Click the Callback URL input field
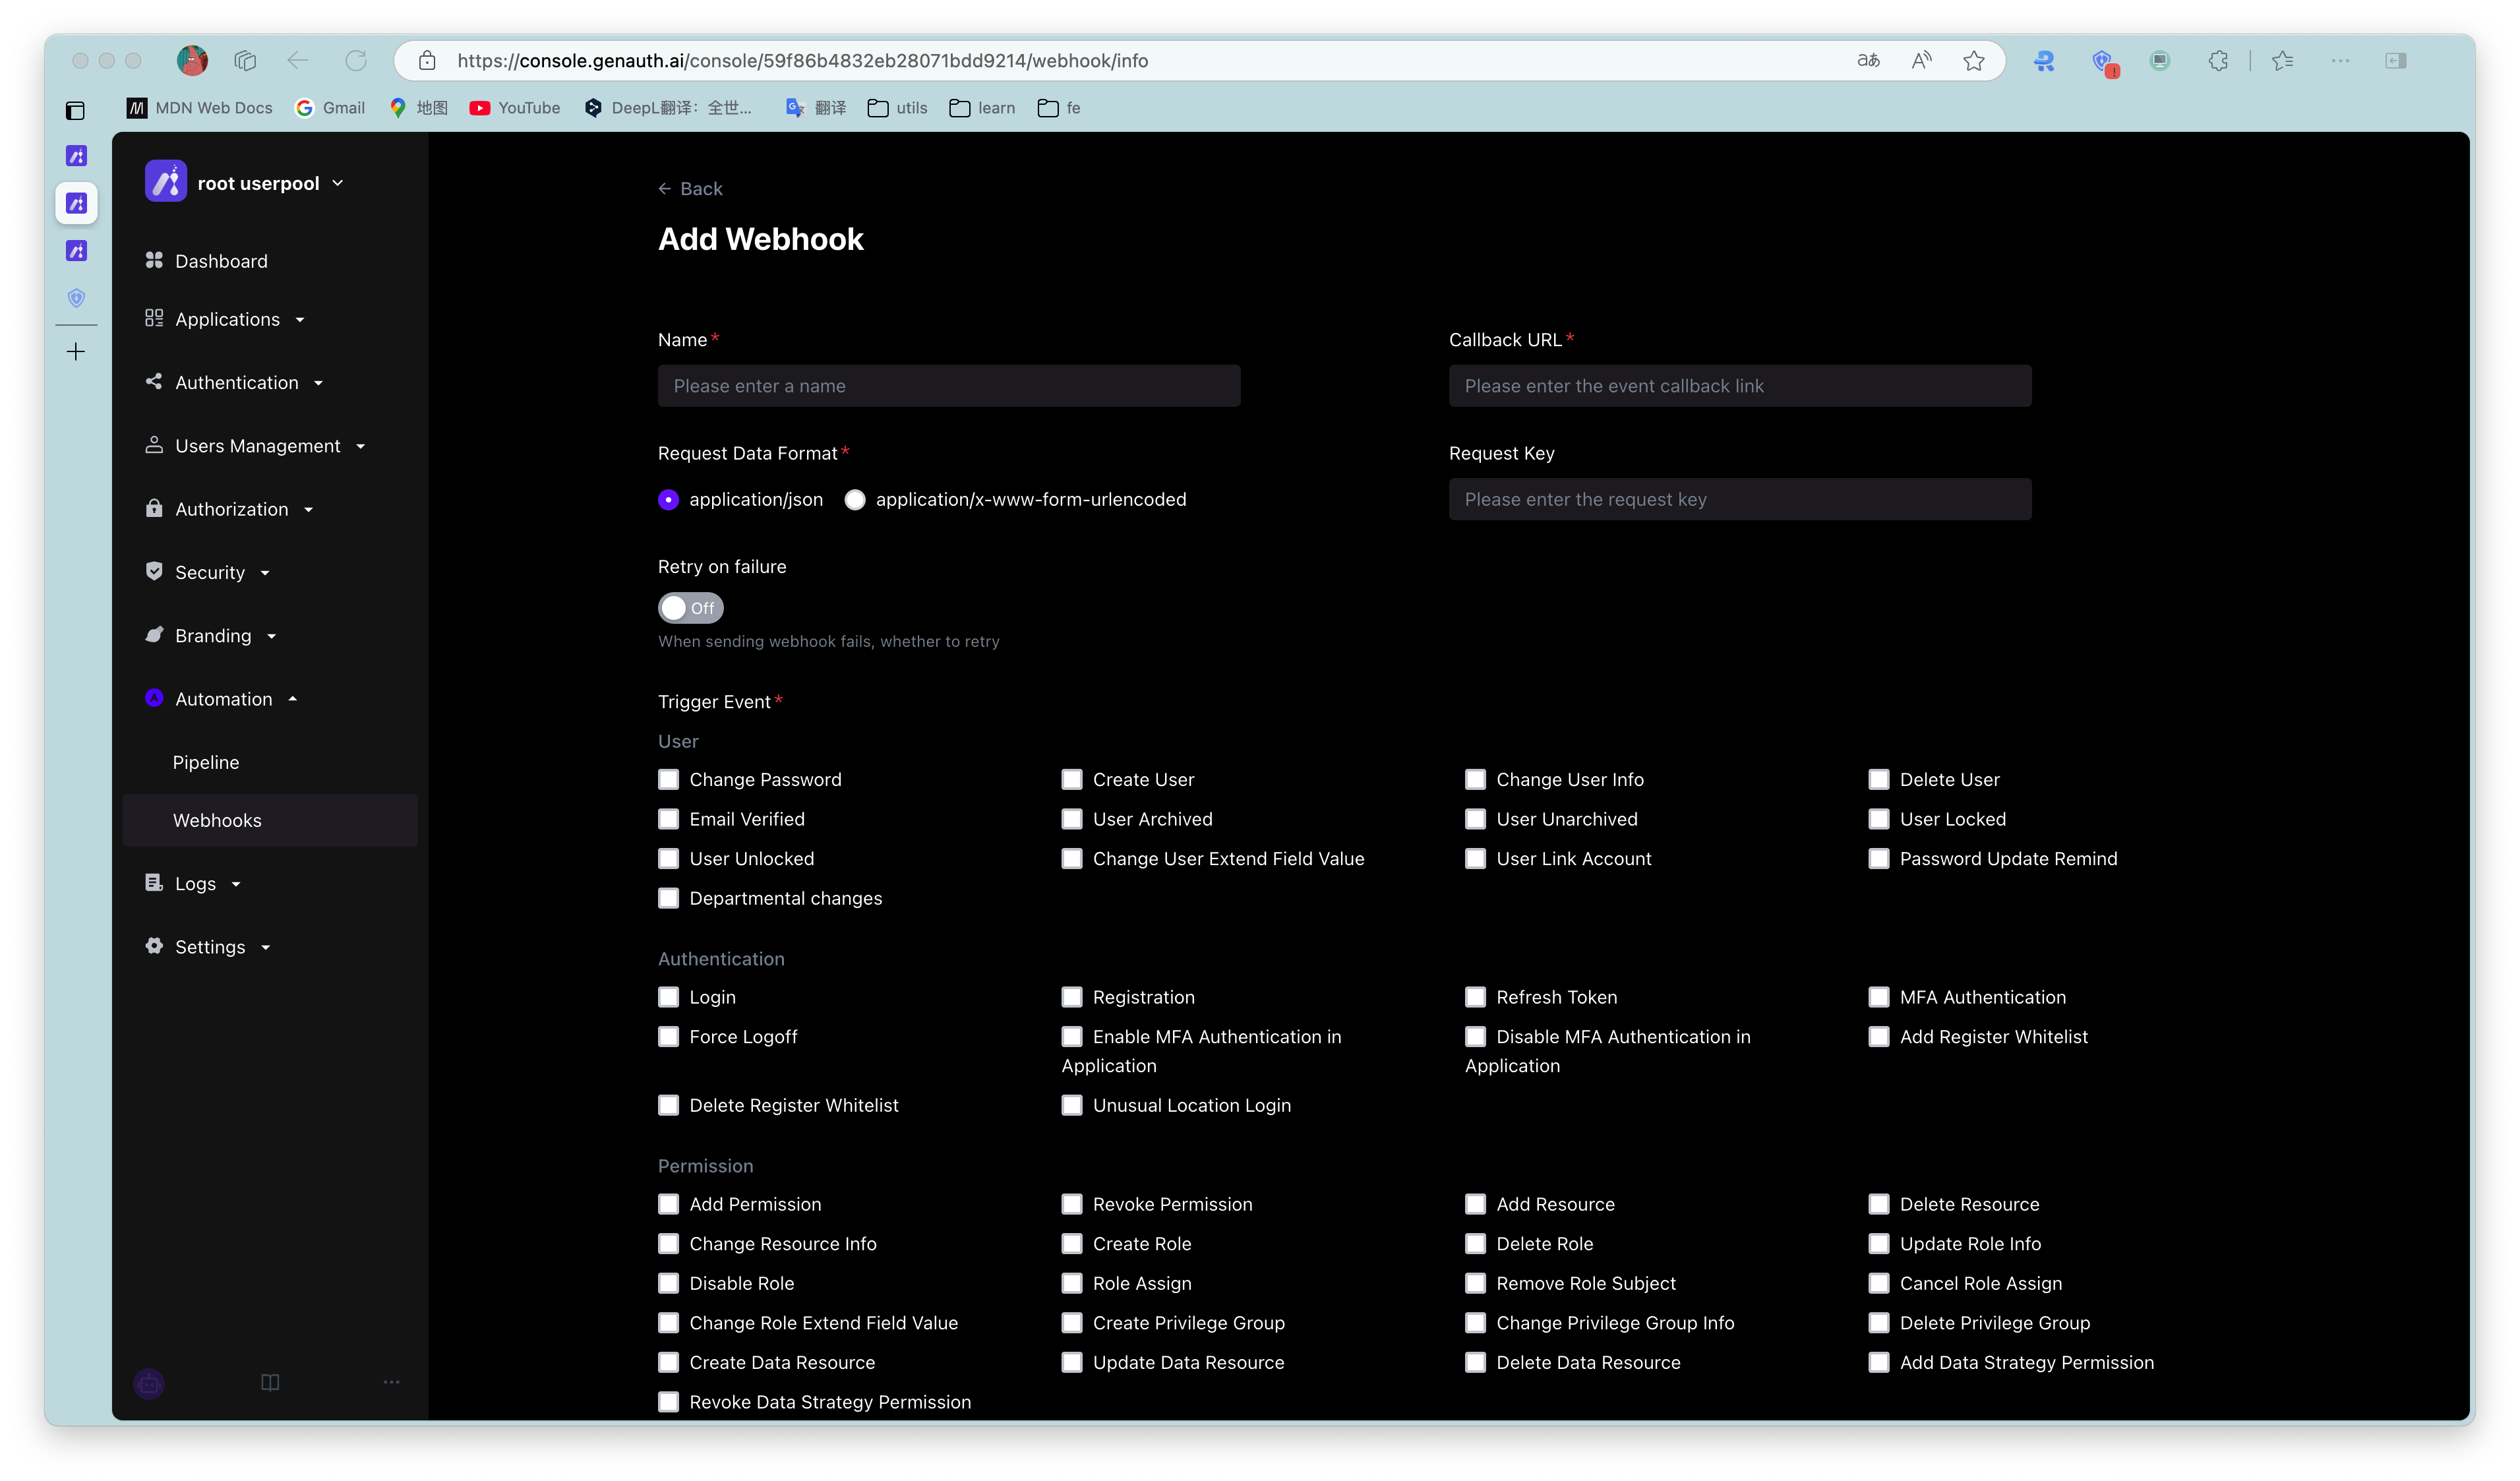The height and width of the screenshot is (1481, 2520). tap(1739, 386)
